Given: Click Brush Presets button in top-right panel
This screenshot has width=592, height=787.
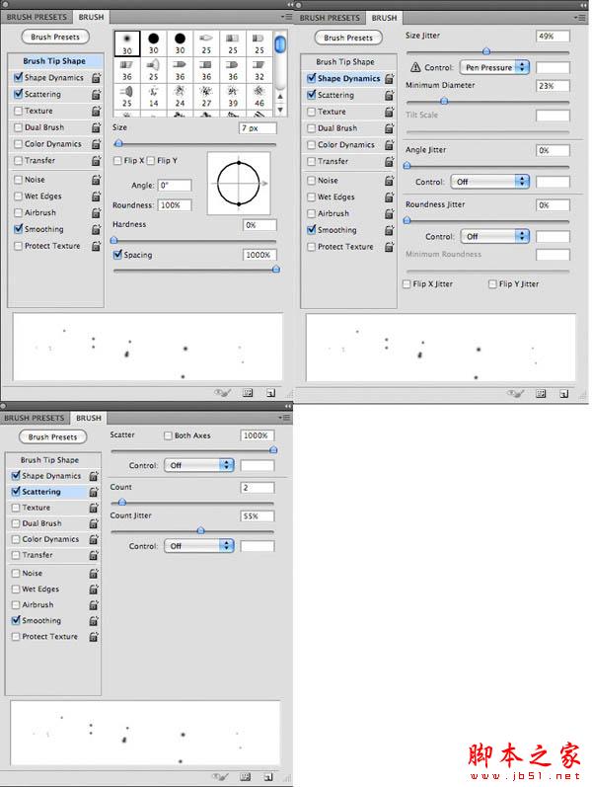Looking at the screenshot, I should [x=348, y=38].
